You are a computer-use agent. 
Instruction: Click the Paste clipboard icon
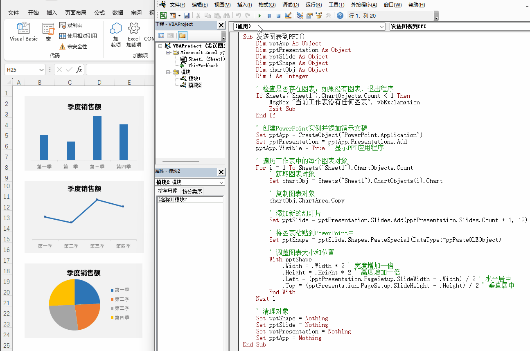217,16
